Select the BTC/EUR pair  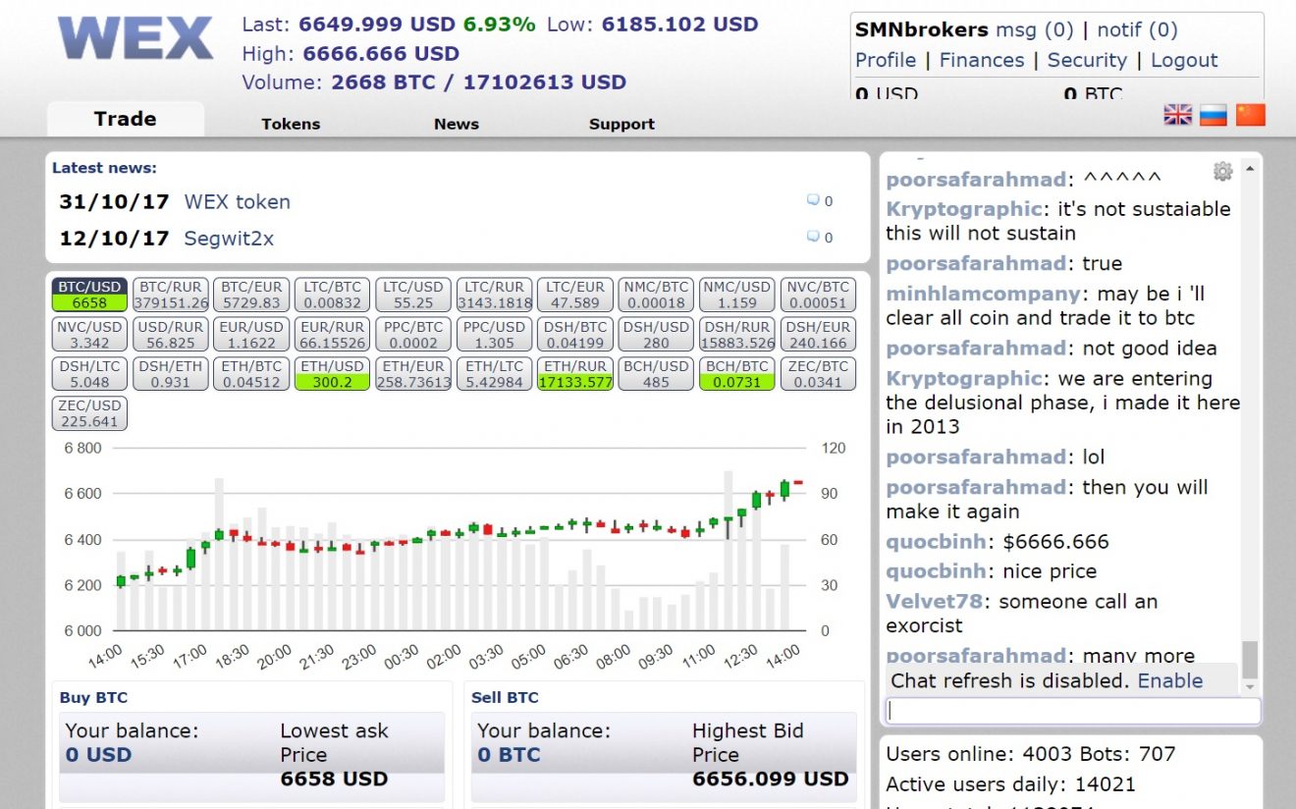(x=251, y=295)
